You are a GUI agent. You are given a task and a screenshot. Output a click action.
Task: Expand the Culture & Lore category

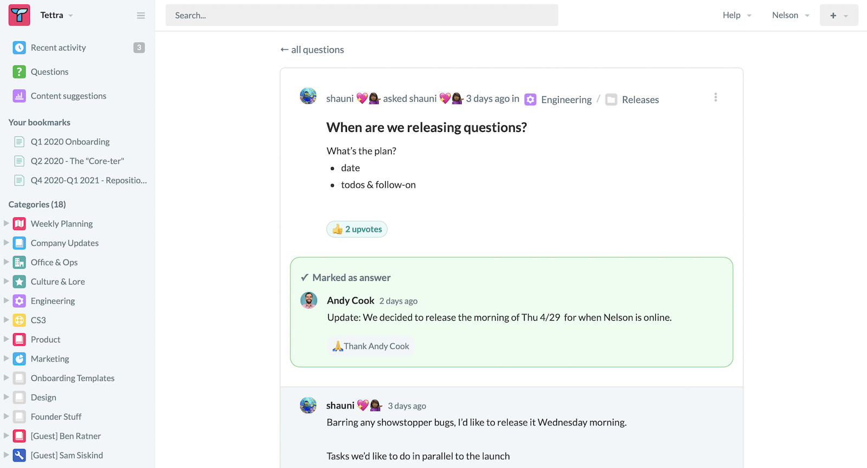point(6,281)
